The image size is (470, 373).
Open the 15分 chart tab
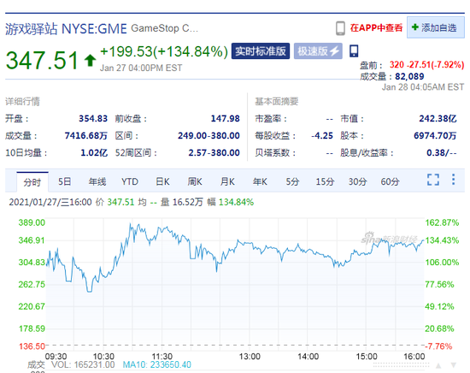click(x=325, y=181)
